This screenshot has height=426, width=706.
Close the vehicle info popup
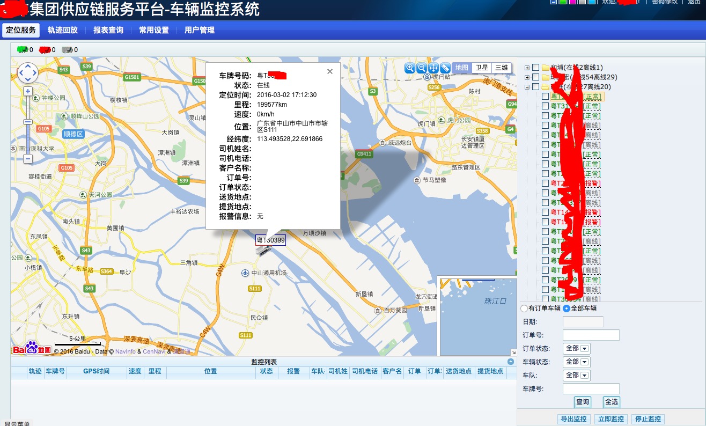[x=330, y=71]
